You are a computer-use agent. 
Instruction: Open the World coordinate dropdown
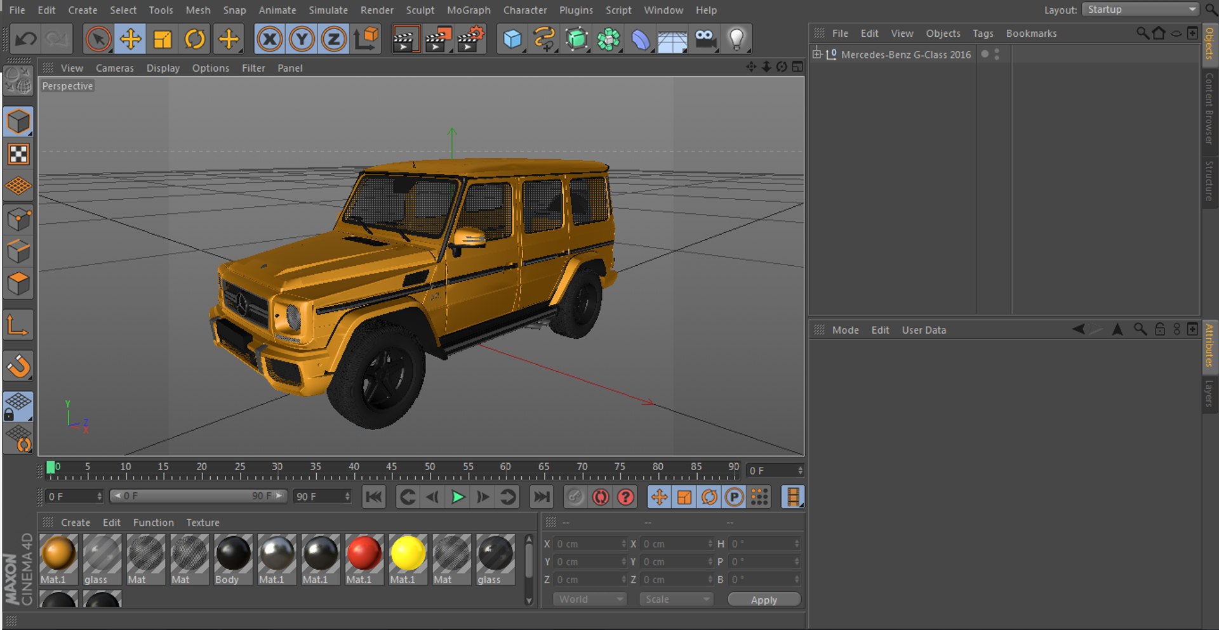[x=590, y=600]
